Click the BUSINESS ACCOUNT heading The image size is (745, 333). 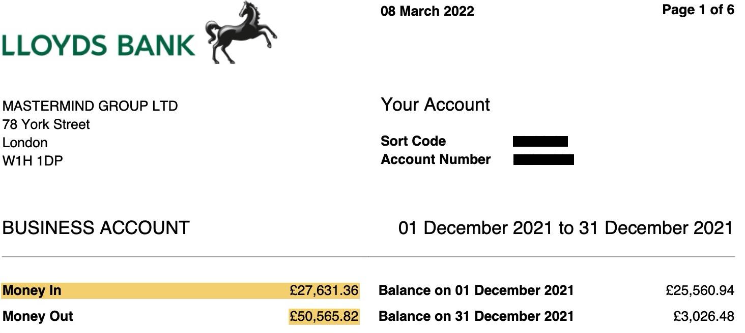pyautogui.click(x=96, y=228)
